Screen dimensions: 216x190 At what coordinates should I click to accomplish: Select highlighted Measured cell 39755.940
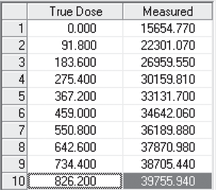[x=167, y=181]
